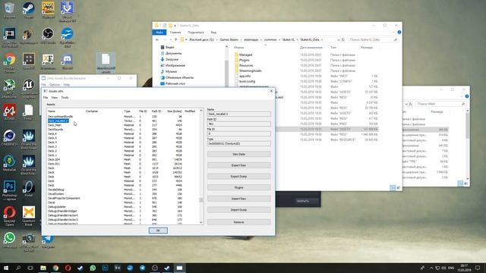The width and height of the screenshot is (486, 273).
Task: Expand the Explorer address bar dropdown
Action: coord(338,39)
